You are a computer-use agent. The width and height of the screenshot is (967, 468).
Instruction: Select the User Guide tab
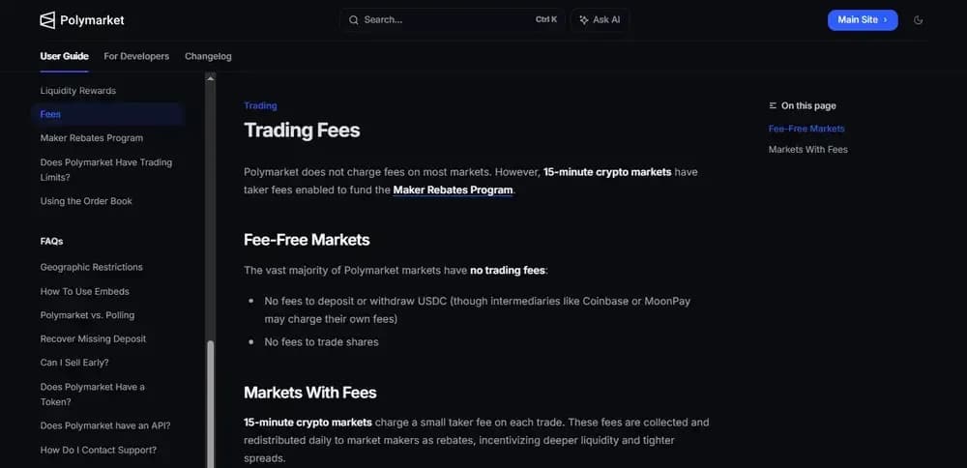tap(64, 56)
